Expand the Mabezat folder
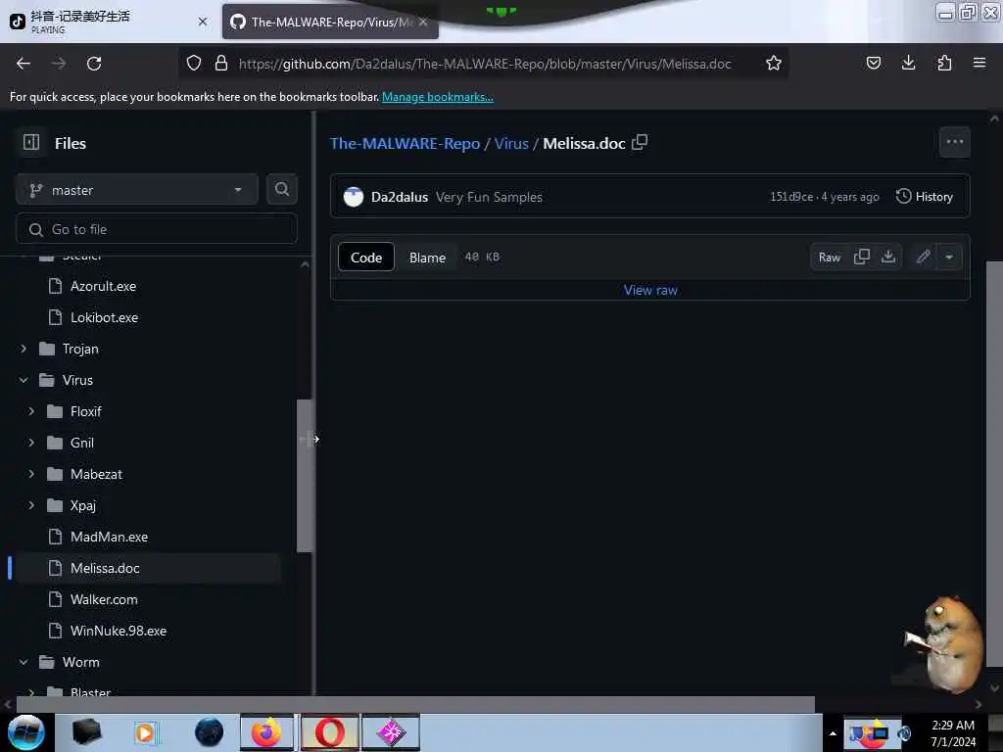Screen dimensions: 1003x752 coord(32,474)
